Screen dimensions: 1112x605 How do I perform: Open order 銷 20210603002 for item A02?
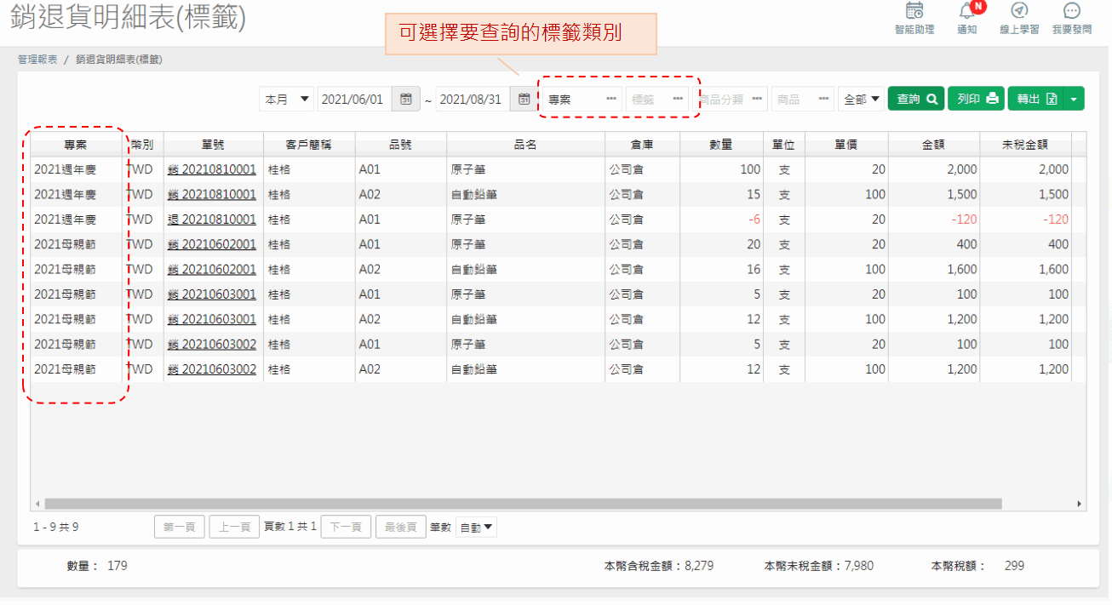click(x=212, y=369)
